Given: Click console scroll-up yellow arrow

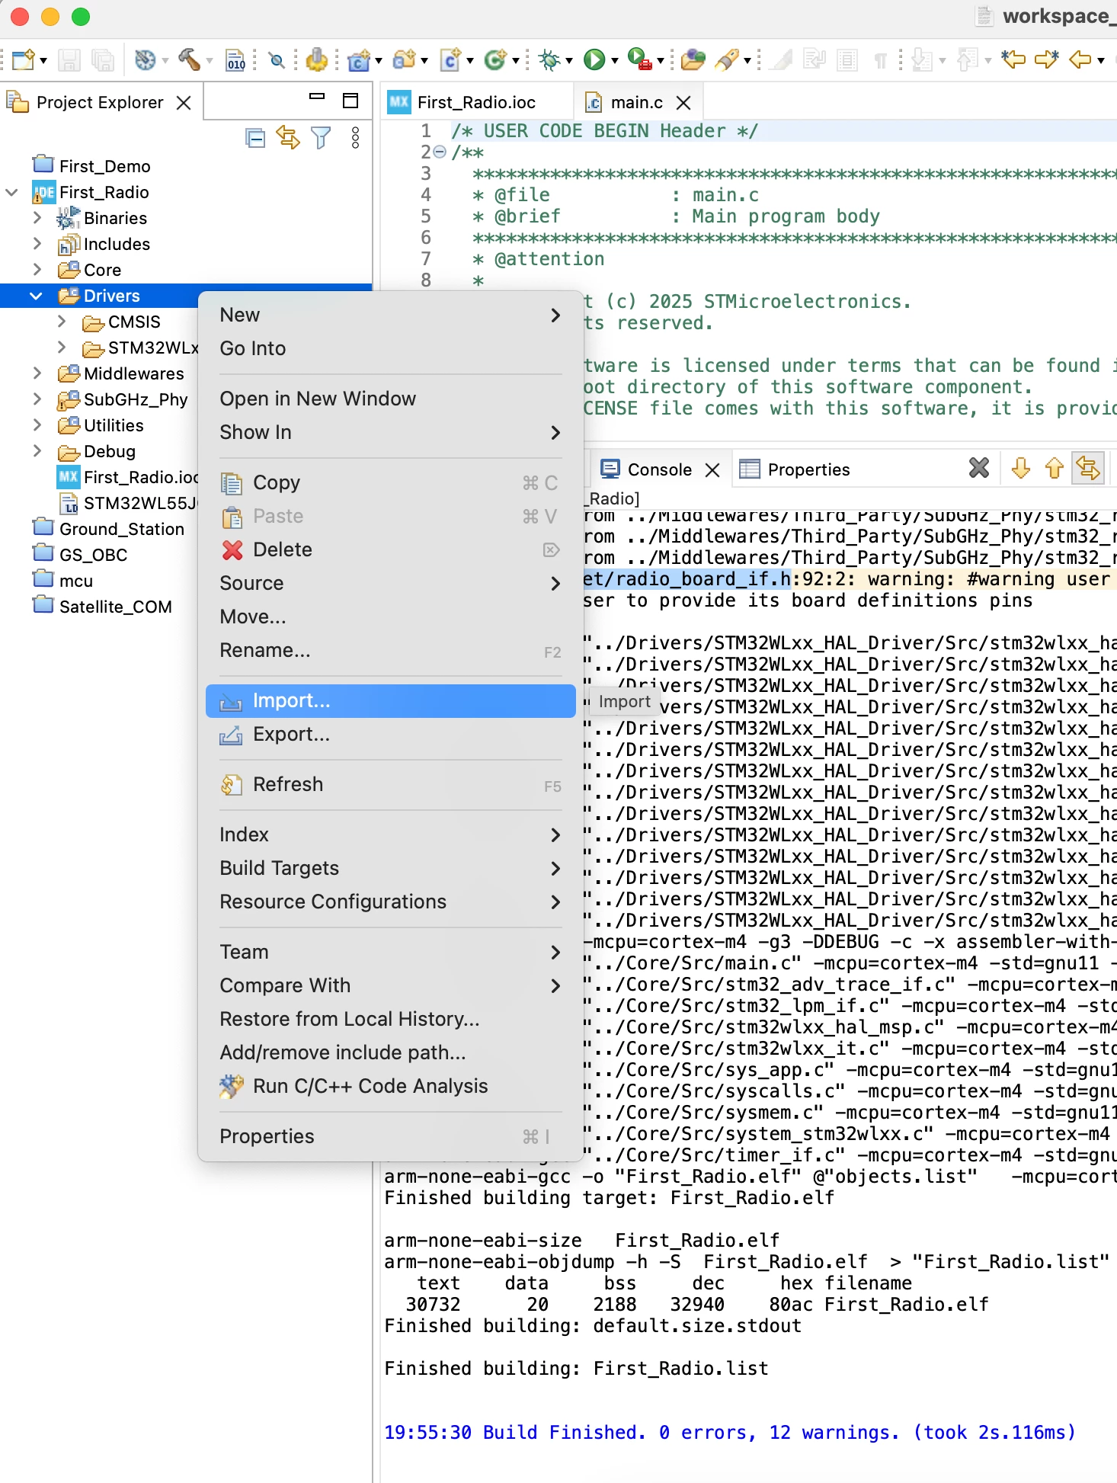Looking at the screenshot, I should pyautogui.click(x=1055, y=468).
